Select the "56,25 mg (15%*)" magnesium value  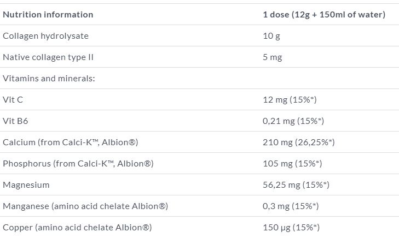pyautogui.click(x=296, y=185)
